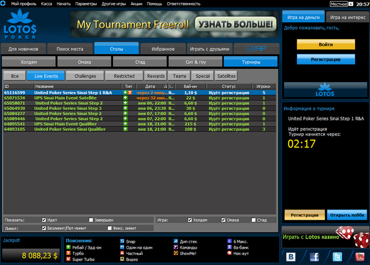
Task: Click the Один на один legend icon
Action: (122, 247)
